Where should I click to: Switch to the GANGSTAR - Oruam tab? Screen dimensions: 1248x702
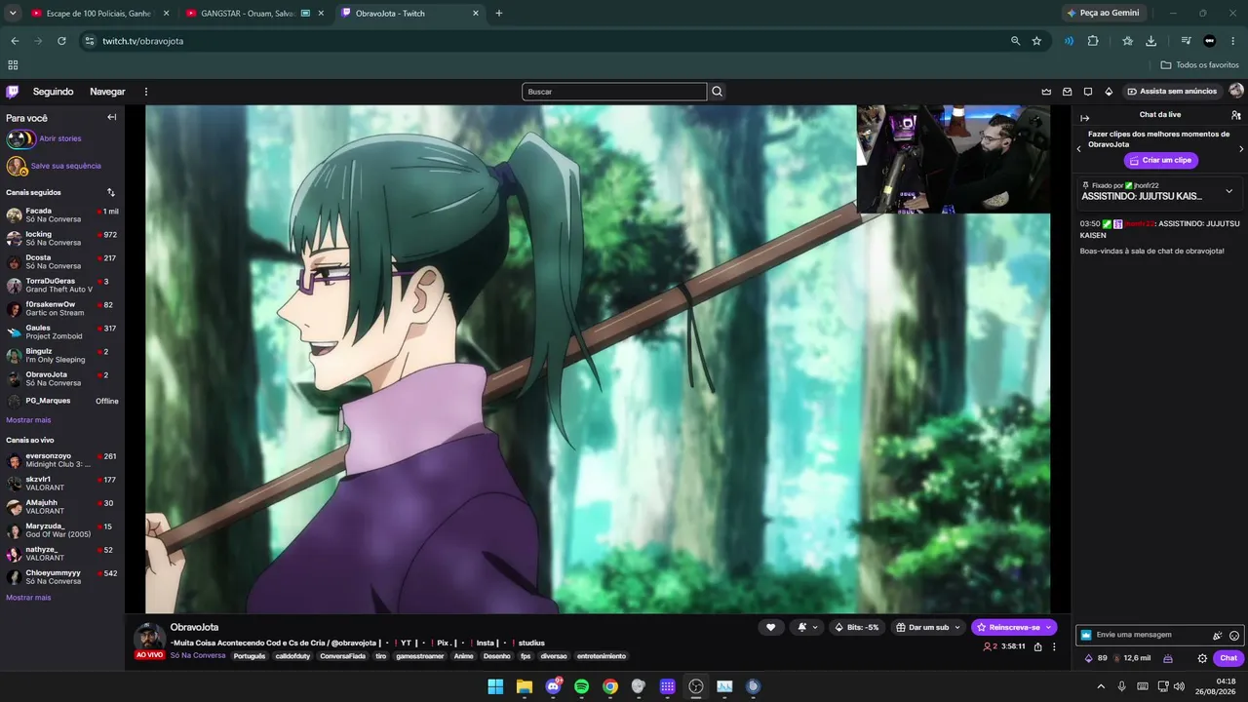tap(254, 14)
